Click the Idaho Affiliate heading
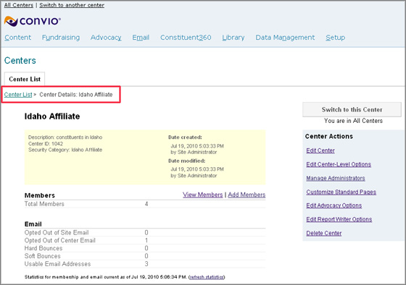This screenshot has height=285, width=406. [x=52, y=116]
